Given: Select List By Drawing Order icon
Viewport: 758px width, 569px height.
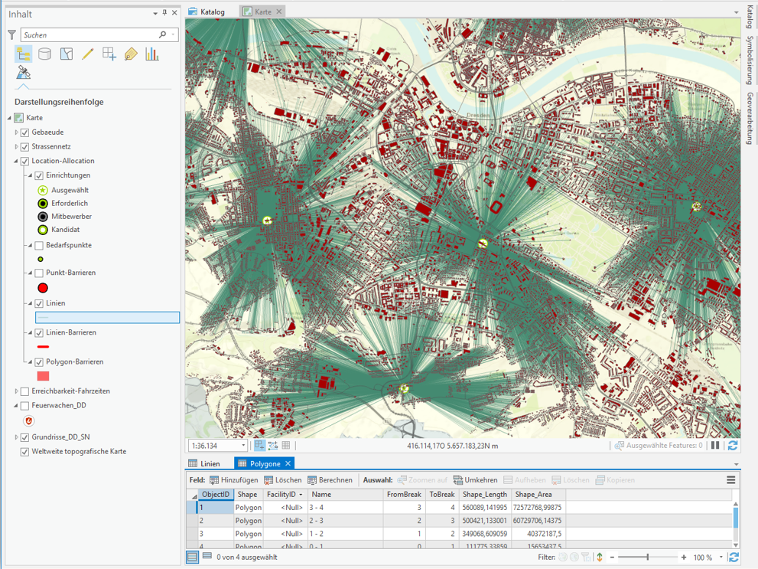Looking at the screenshot, I should coord(23,54).
